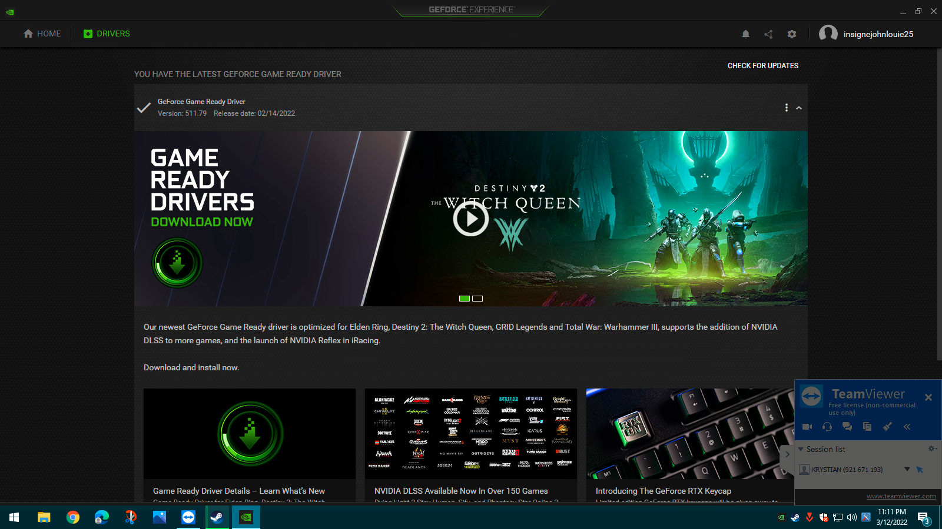Open GeForce RTX Keycap thumbnail
The height and width of the screenshot is (529, 942).
coord(690,434)
